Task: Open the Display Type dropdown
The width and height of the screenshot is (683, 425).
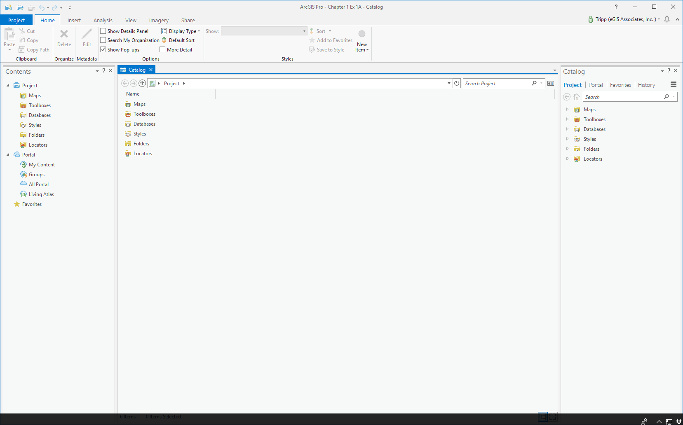Action: coord(181,31)
